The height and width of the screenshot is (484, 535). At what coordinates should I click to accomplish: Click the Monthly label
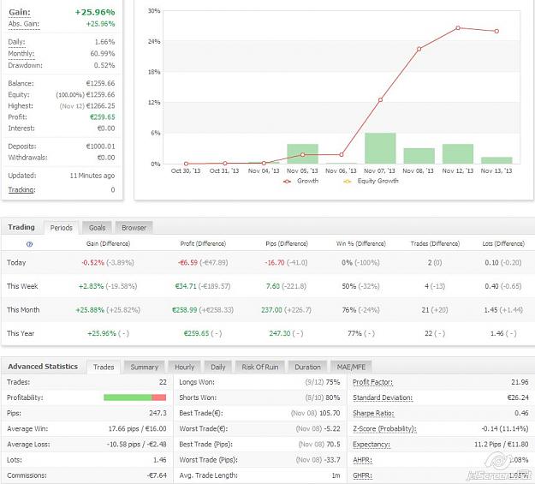pos(21,54)
